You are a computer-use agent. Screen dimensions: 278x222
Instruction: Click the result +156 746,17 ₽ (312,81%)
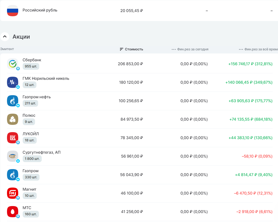point(250,64)
